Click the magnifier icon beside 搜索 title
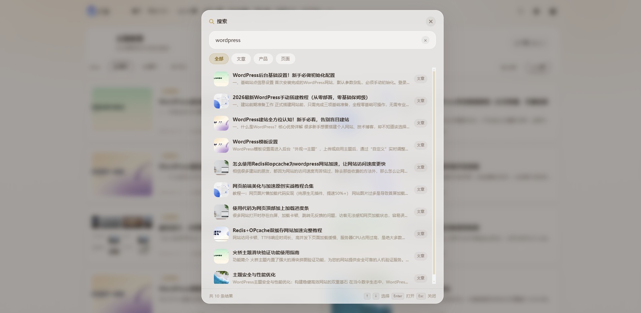 [212, 21]
